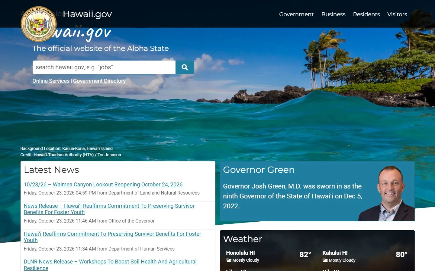Open Waimea Canyon Lookout Reopening news article
Screen dimensions: 435x271
click(103, 185)
